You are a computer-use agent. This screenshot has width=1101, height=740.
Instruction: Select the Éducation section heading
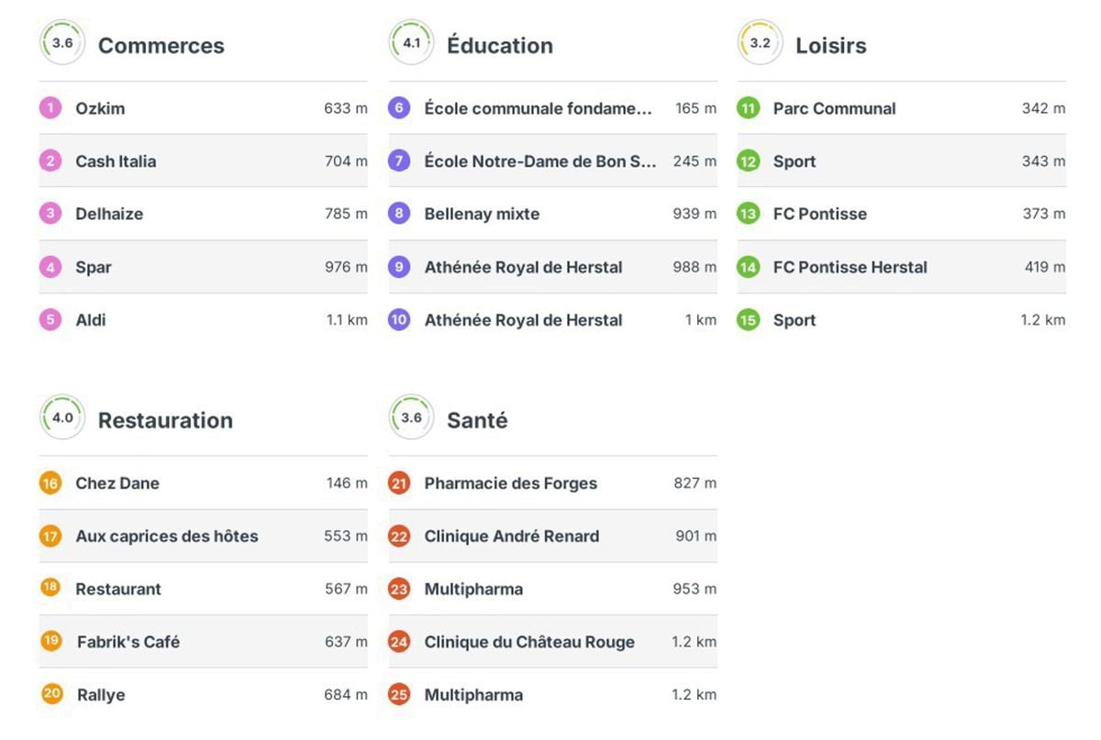click(x=500, y=46)
